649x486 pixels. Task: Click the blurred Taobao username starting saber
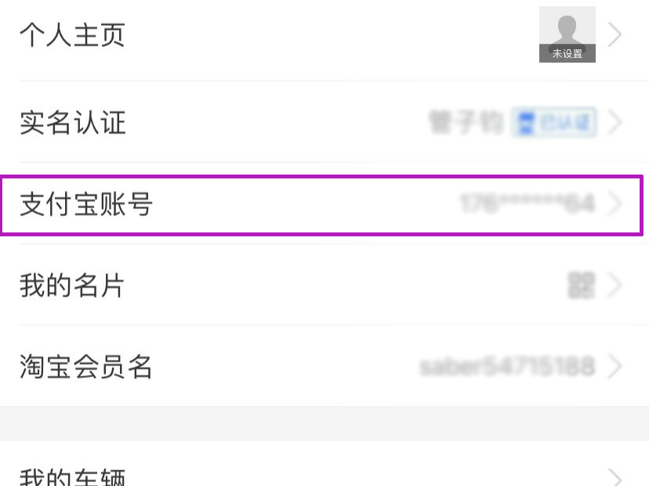(507, 366)
